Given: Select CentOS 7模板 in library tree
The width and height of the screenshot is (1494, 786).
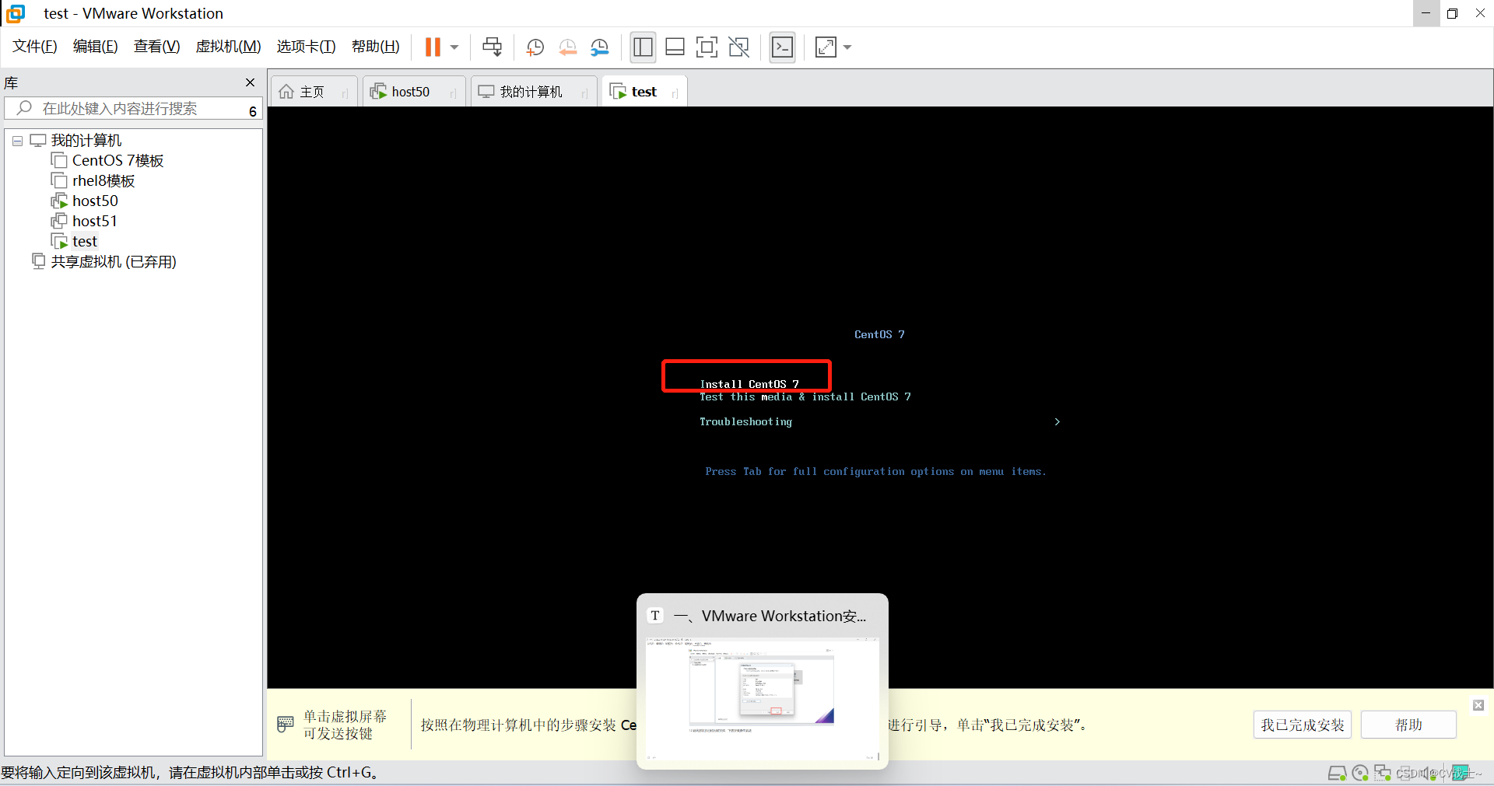Looking at the screenshot, I should coord(117,160).
